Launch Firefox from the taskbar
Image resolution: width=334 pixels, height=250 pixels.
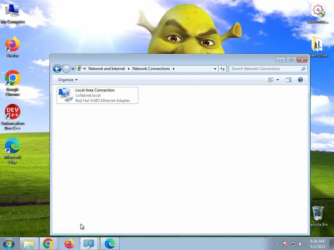coord(69,243)
